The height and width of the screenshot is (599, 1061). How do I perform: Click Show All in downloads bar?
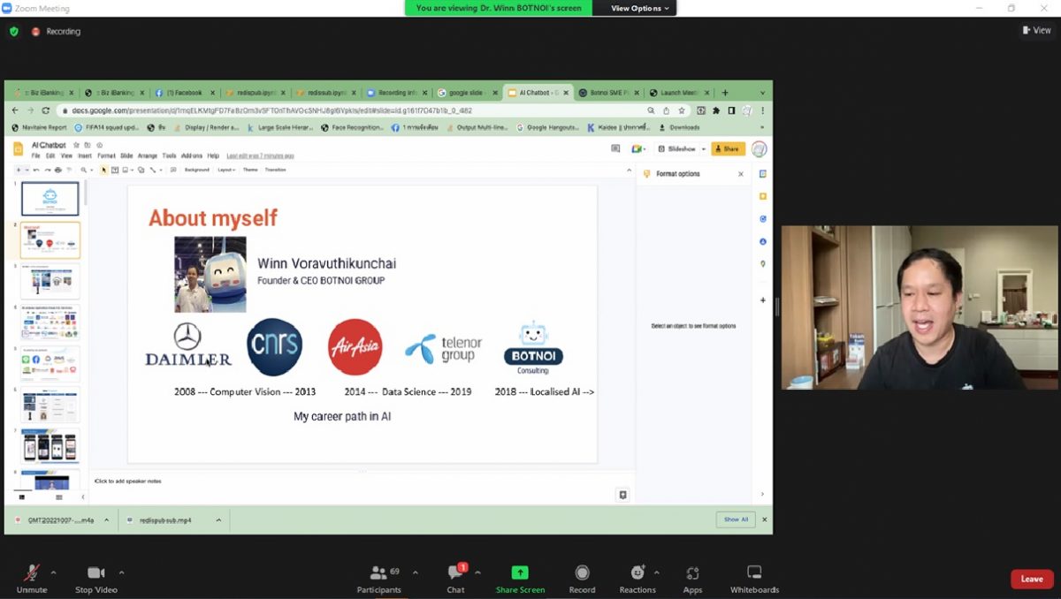(736, 519)
